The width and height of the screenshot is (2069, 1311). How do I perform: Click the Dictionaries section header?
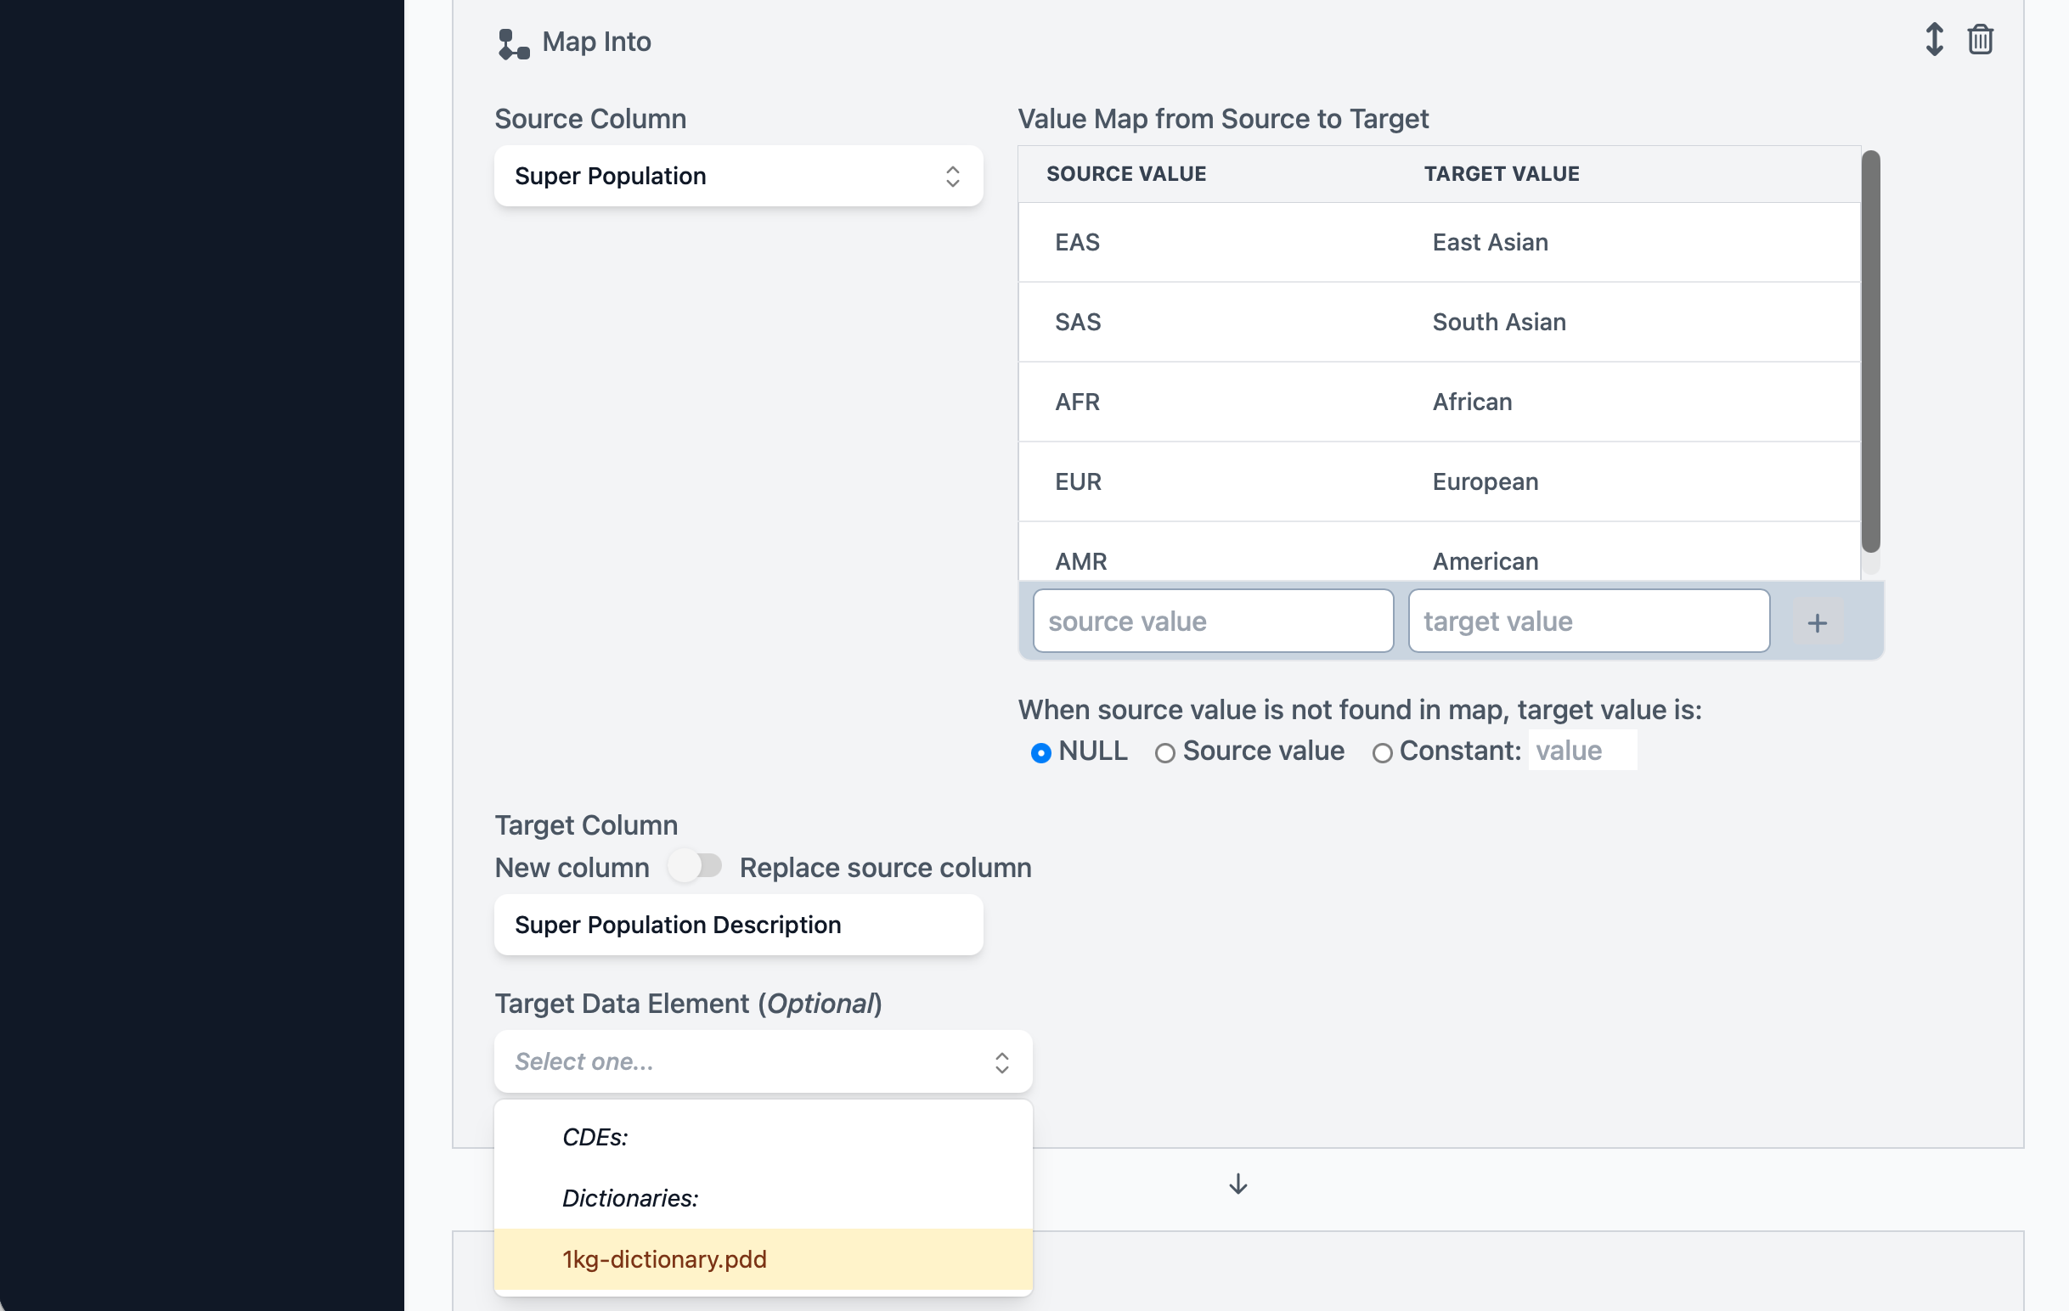[630, 1197]
